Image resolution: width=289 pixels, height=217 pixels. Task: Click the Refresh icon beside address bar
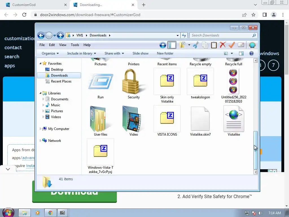(x=184, y=35)
